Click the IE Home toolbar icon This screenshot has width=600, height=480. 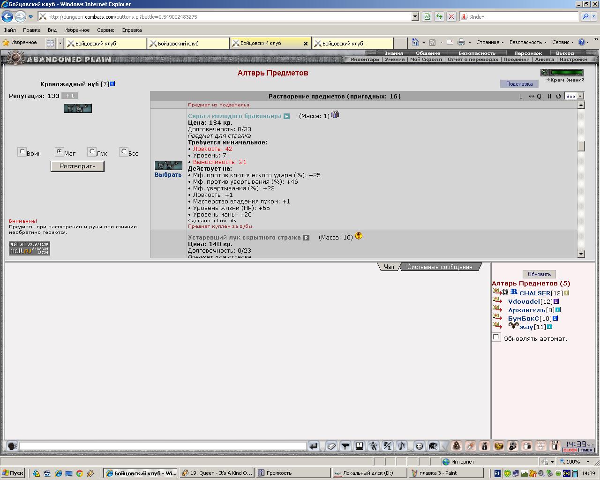click(415, 42)
